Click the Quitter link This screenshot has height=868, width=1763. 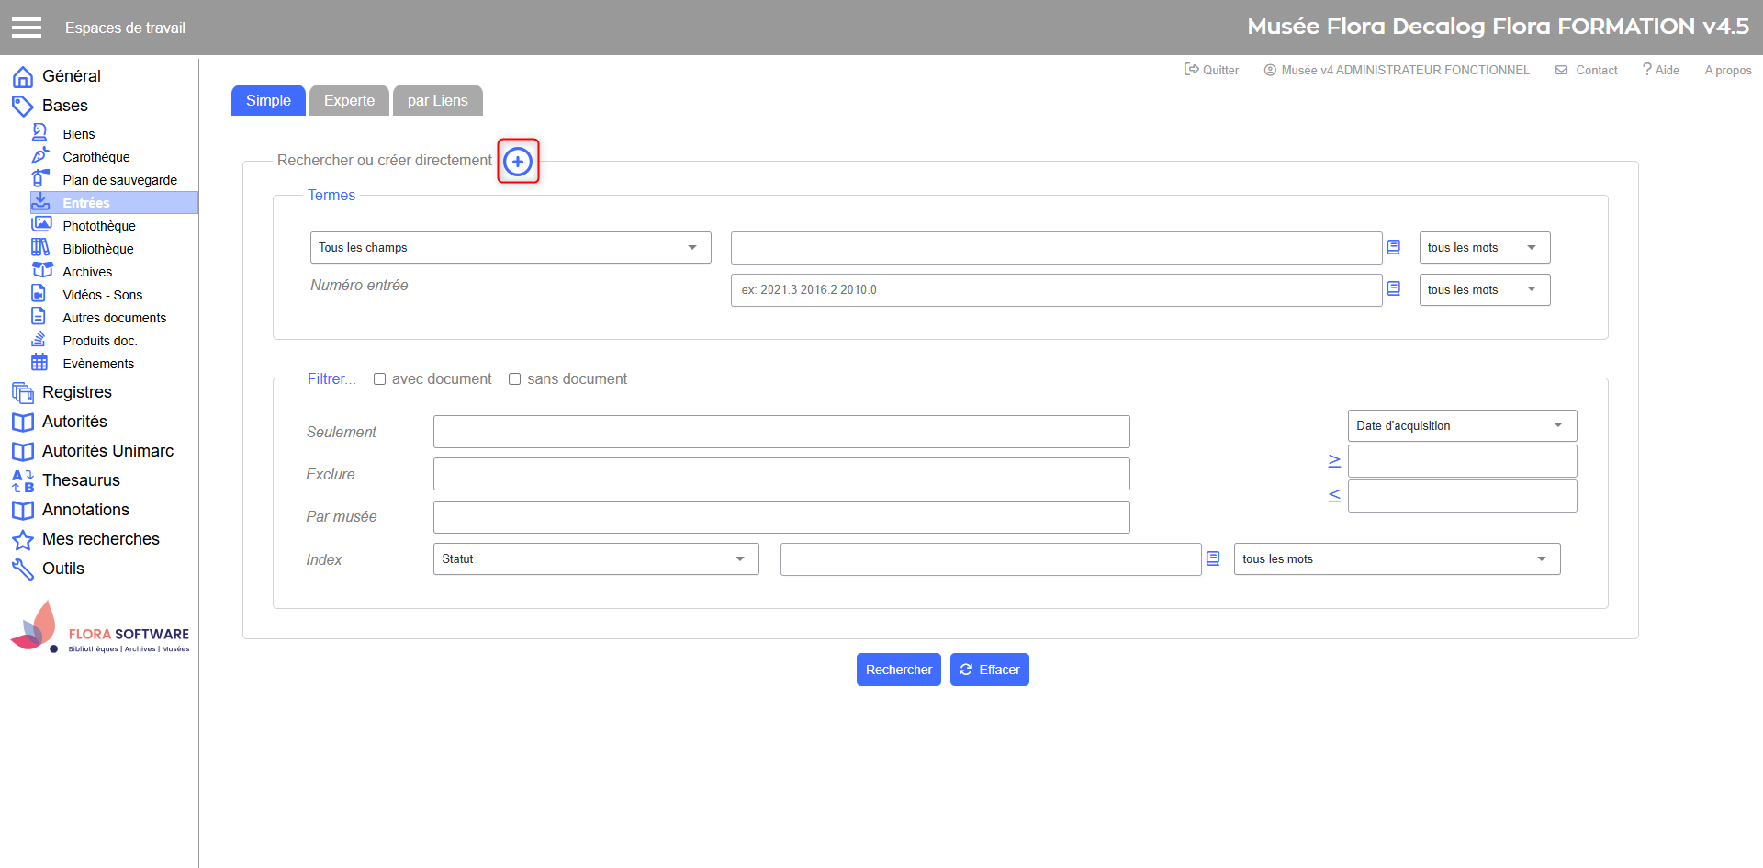click(1211, 70)
